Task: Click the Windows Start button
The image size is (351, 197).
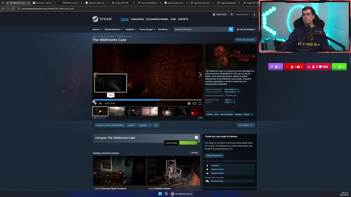Action: click(160, 194)
